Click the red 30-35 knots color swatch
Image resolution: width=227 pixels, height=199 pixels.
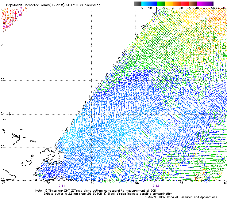click(185, 4)
